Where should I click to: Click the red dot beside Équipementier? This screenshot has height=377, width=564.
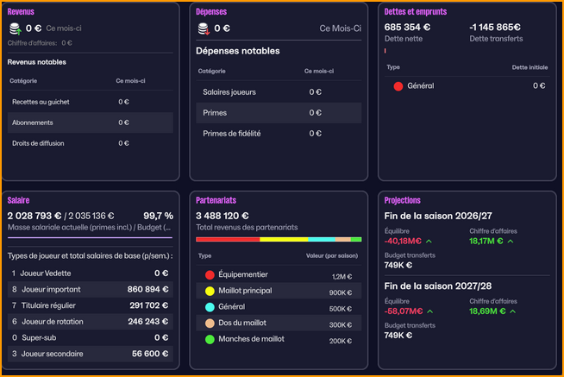pos(210,276)
